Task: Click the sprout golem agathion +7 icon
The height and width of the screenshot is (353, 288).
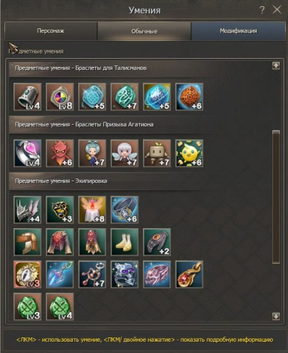Action: [x=157, y=153]
